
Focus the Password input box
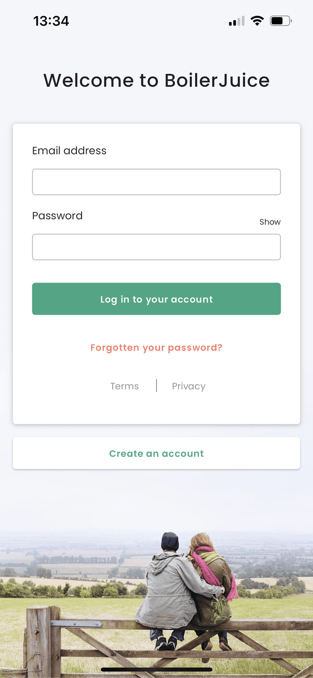156,247
